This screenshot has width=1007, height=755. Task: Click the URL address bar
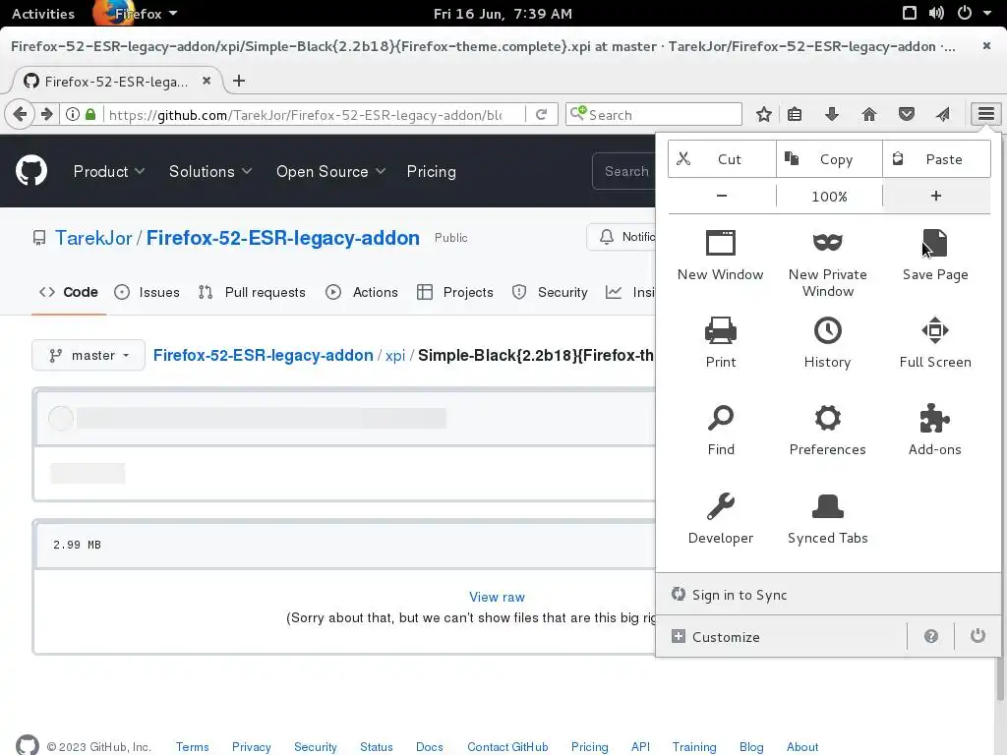(305, 114)
